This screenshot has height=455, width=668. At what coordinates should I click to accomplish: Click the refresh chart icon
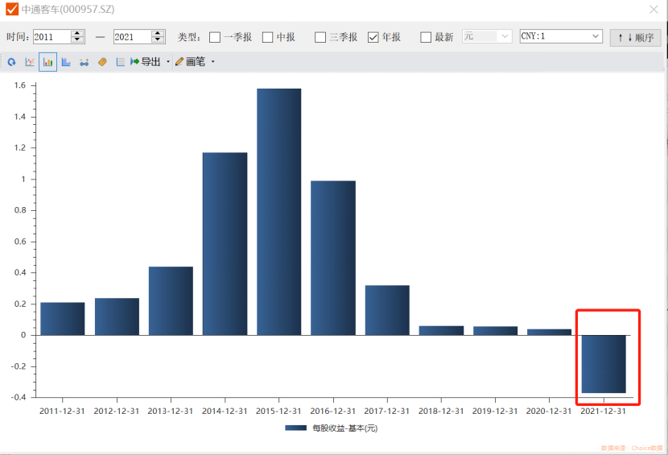[11, 62]
